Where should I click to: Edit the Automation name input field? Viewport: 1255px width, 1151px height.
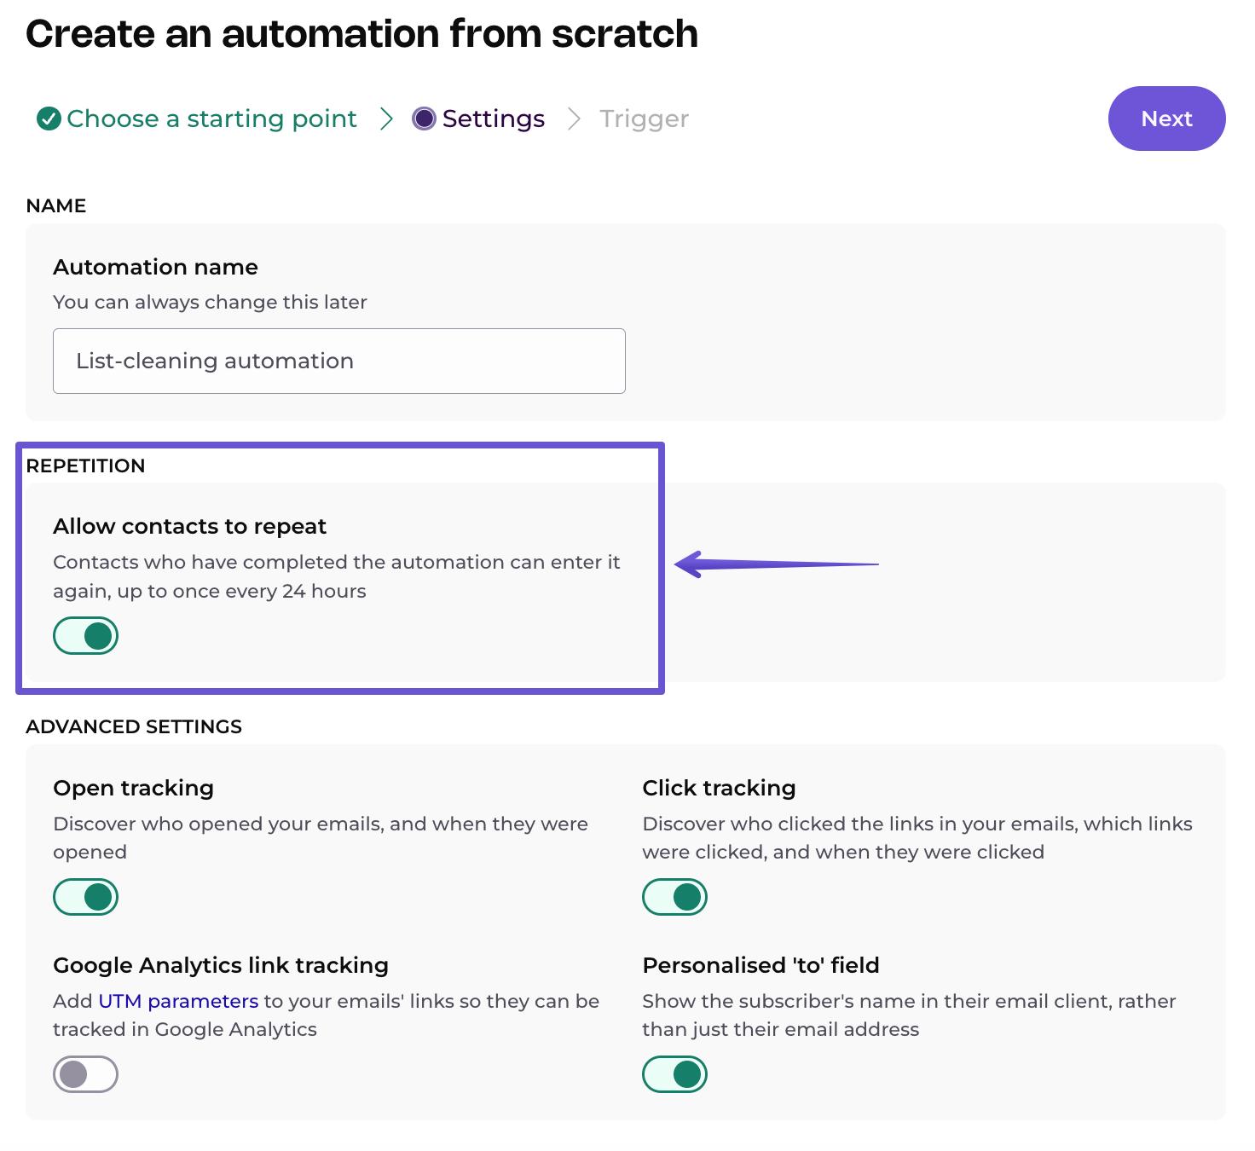click(x=339, y=361)
